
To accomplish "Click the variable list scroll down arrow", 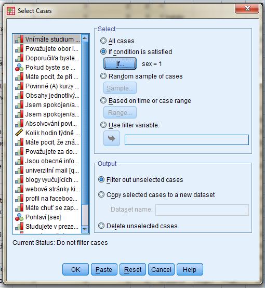I will coord(85,229).
